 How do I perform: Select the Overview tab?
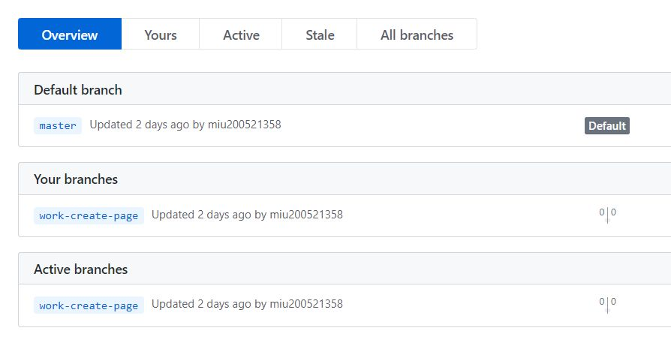click(x=70, y=35)
